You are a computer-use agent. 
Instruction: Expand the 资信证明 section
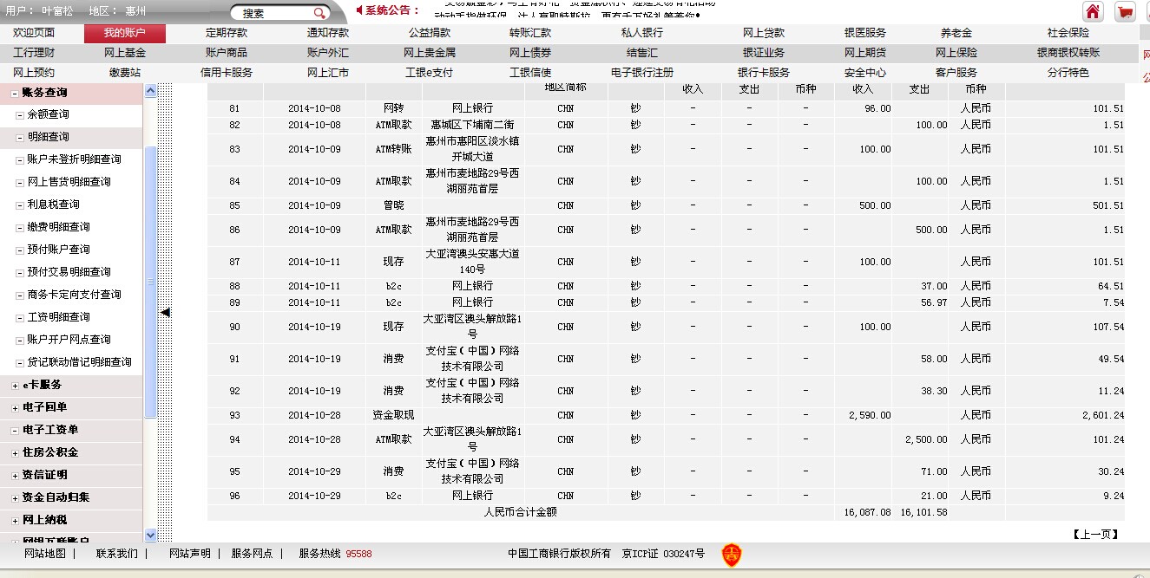pos(15,475)
